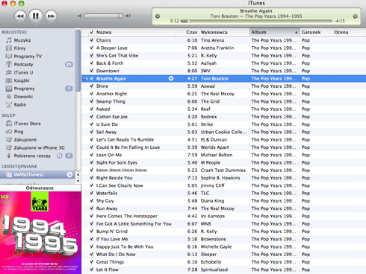Uncheck Waterfalls track checkbox
This screenshot has width=366, height=274.
(92, 193)
